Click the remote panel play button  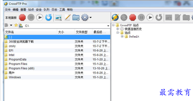pyautogui.click(x=150, y=17)
